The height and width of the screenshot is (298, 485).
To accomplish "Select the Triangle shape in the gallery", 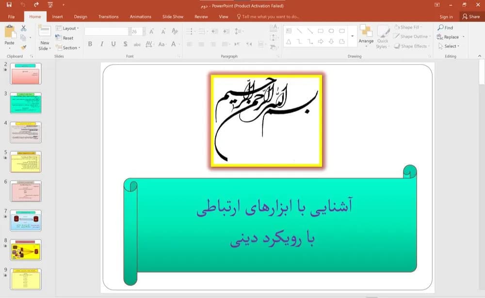I will [289, 41].
